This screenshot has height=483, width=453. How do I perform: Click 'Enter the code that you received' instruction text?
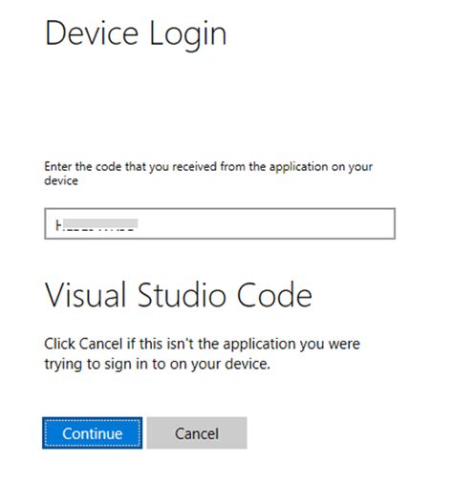pyautogui.click(x=208, y=174)
